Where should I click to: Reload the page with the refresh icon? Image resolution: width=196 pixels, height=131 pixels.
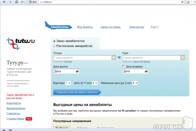point(19,2)
